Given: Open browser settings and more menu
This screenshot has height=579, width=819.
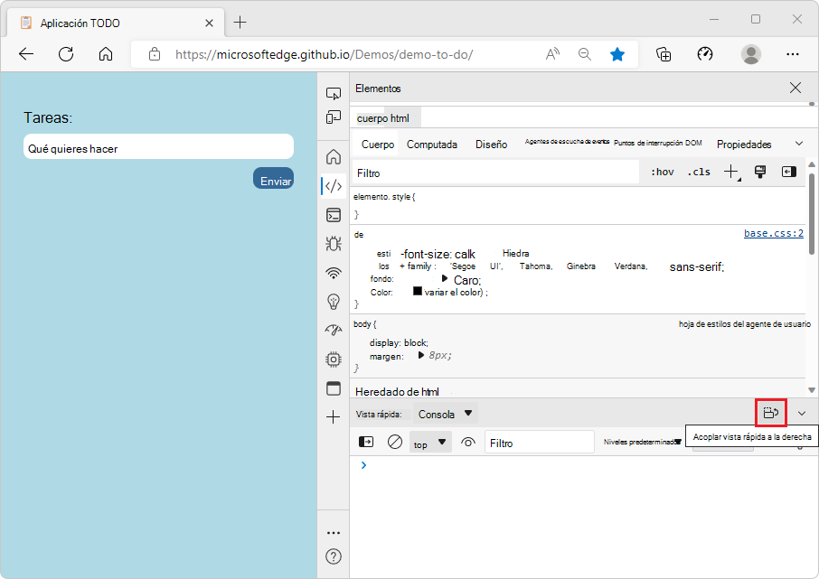Looking at the screenshot, I should coord(793,54).
